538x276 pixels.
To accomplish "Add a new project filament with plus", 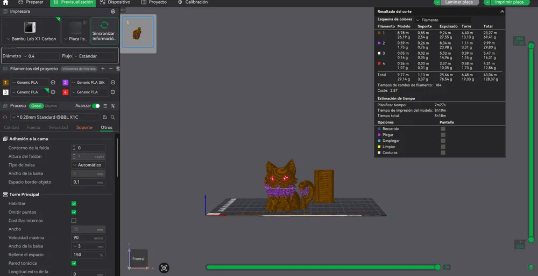I will tap(103, 69).
